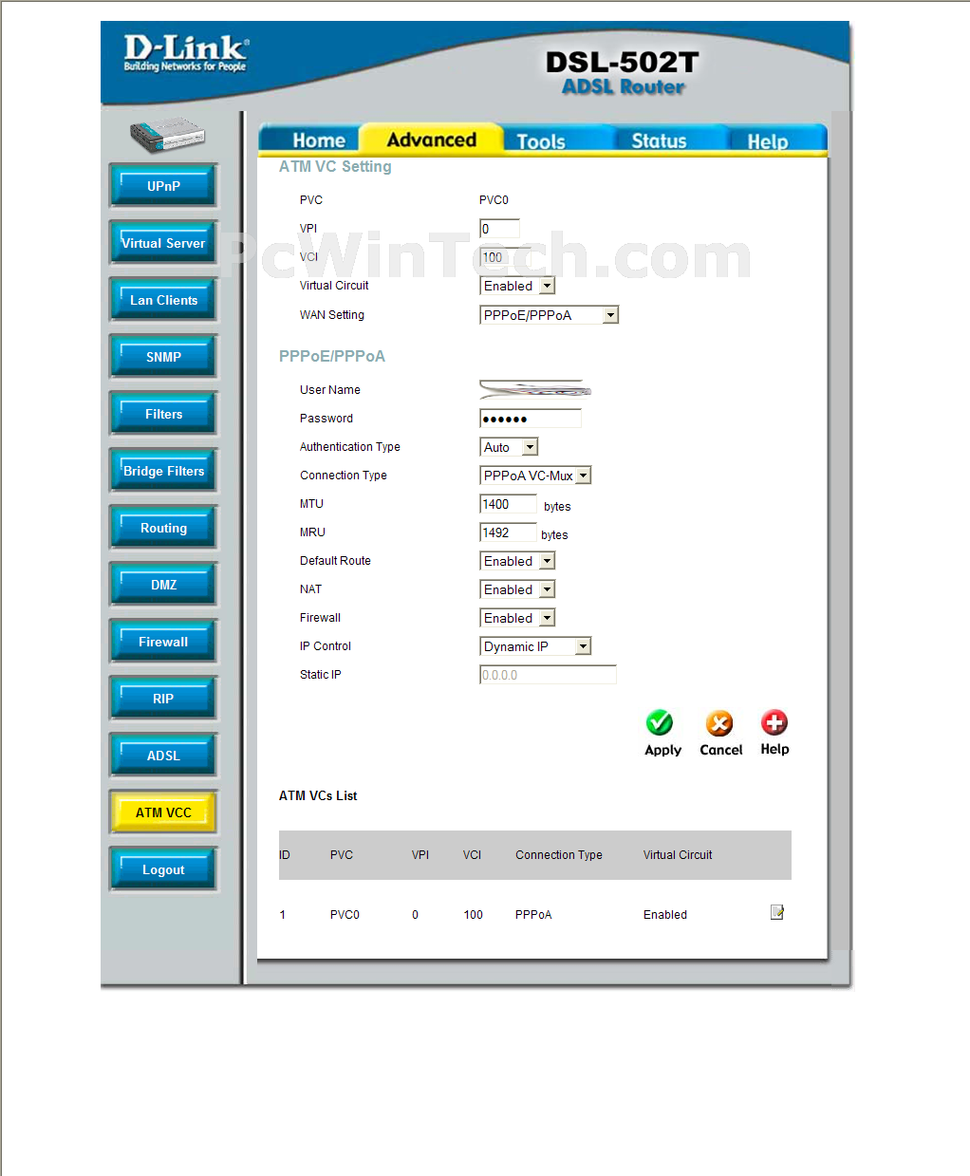Open the RIP settings
Screen dimensions: 970x1176
tap(163, 699)
